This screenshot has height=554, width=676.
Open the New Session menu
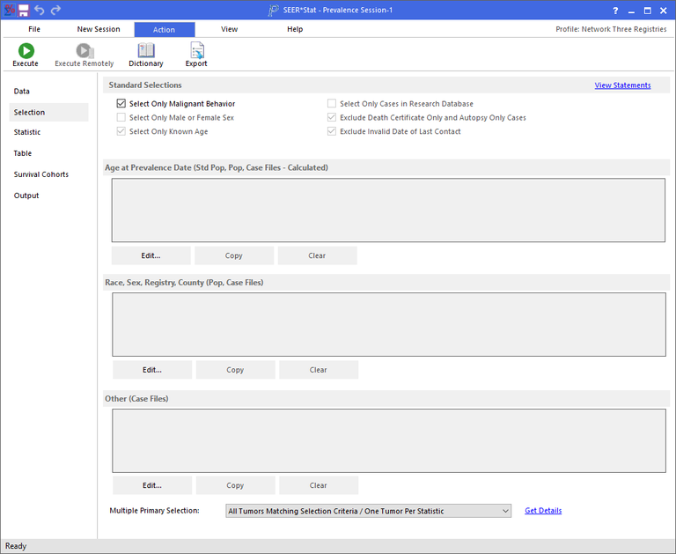(99, 29)
